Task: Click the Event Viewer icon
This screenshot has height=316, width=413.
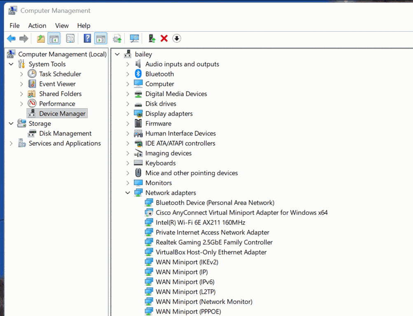Action: (32, 84)
